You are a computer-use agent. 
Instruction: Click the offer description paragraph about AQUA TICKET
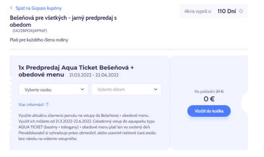click(x=87, y=127)
